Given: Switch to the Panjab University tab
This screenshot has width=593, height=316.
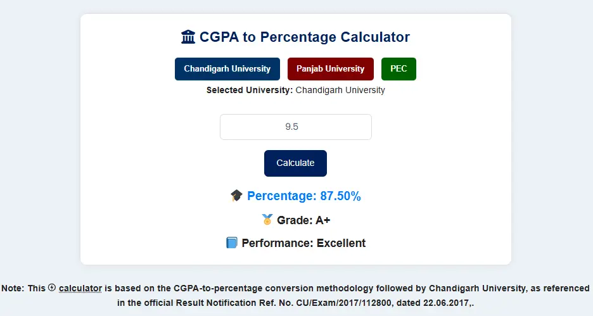Looking at the screenshot, I should coord(330,68).
